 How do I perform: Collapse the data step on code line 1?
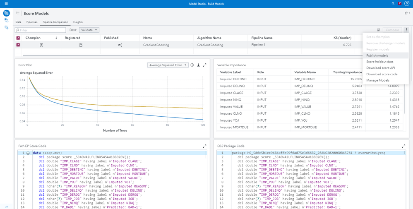click(28, 153)
